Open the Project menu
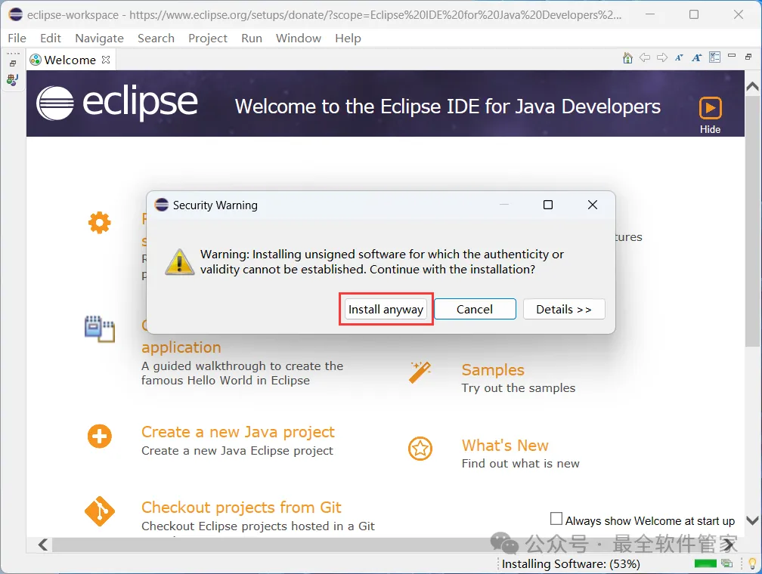762x574 pixels. click(x=207, y=38)
